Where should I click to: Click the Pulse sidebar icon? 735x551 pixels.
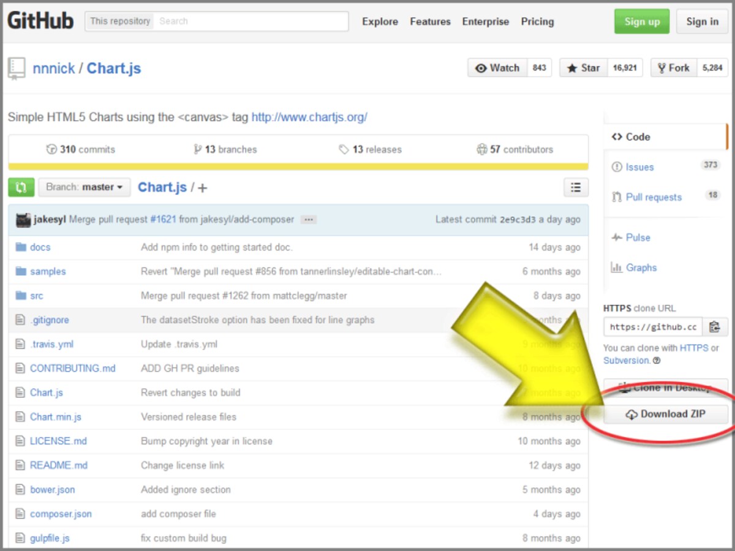click(x=616, y=238)
